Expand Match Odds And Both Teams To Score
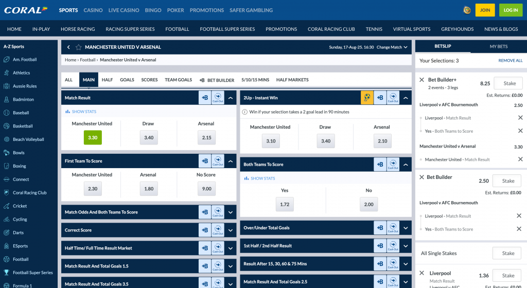Viewport: 527px width, 288px height. 231,212
